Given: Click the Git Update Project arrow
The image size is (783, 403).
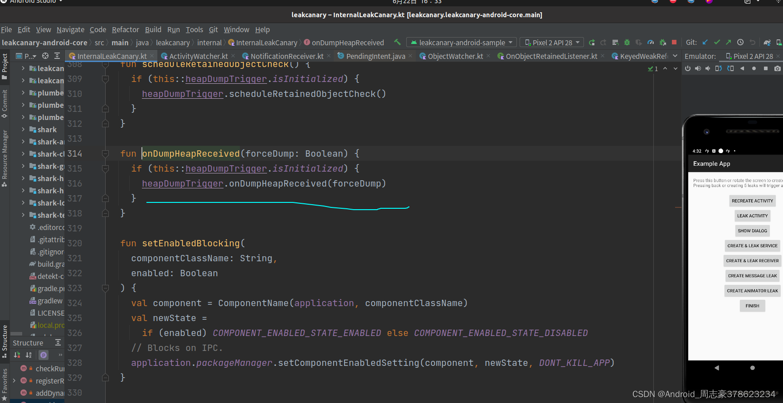Looking at the screenshot, I should pyautogui.click(x=705, y=42).
